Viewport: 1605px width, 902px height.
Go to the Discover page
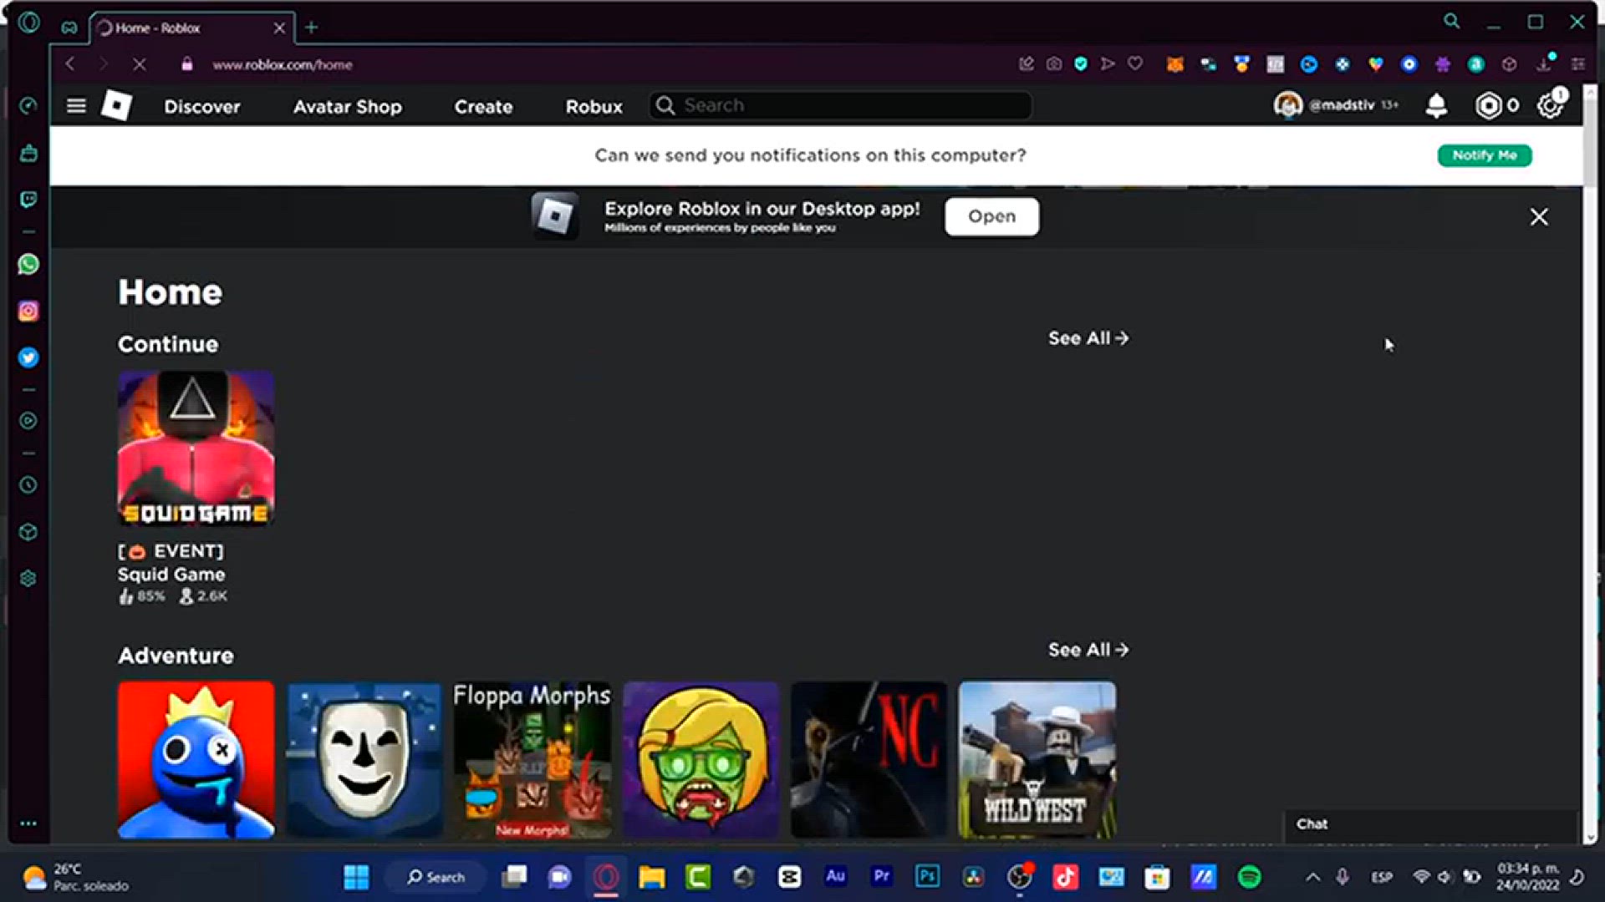click(x=202, y=107)
